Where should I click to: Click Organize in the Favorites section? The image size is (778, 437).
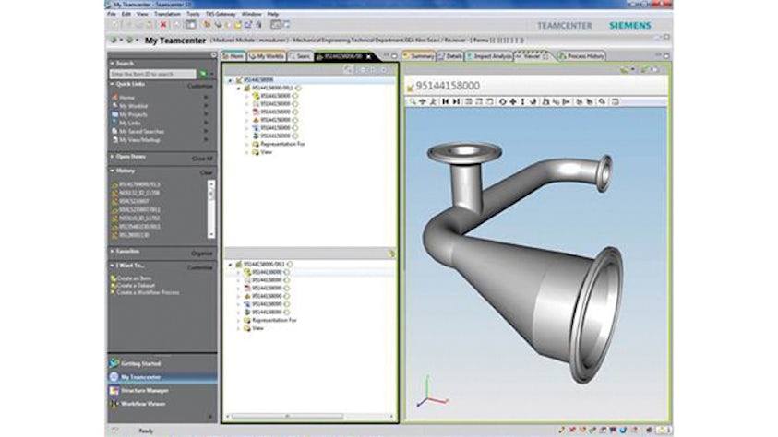pyautogui.click(x=202, y=254)
